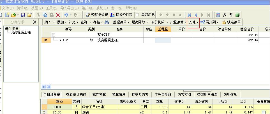The height and width of the screenshot is (114, 270).
Task: Jump to first record navigation icon
Action: 190,15
